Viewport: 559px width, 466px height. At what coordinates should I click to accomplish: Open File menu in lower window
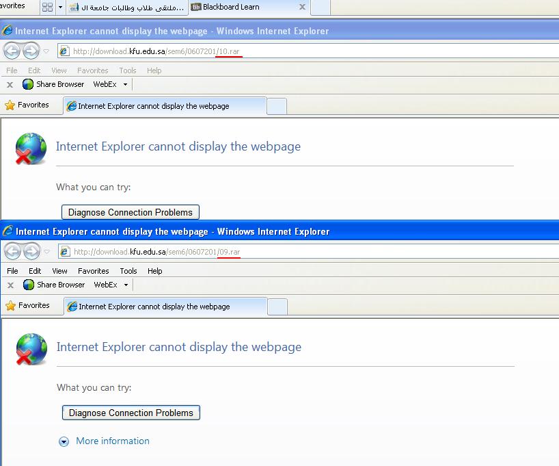[x=12, y=271]
